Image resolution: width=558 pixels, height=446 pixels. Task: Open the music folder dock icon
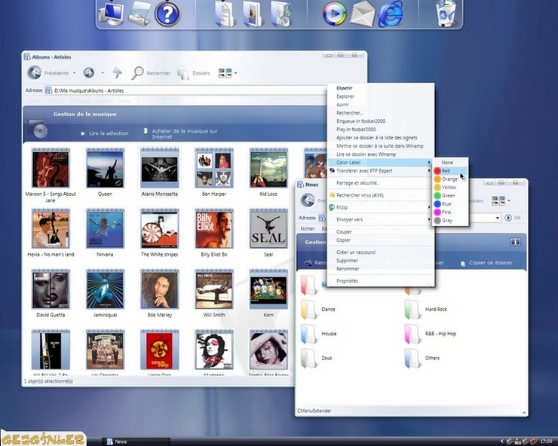[281, 14]
